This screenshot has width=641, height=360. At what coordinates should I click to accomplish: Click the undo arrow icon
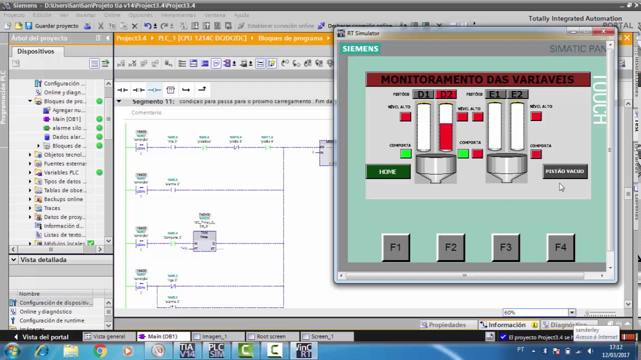(147, 25)
